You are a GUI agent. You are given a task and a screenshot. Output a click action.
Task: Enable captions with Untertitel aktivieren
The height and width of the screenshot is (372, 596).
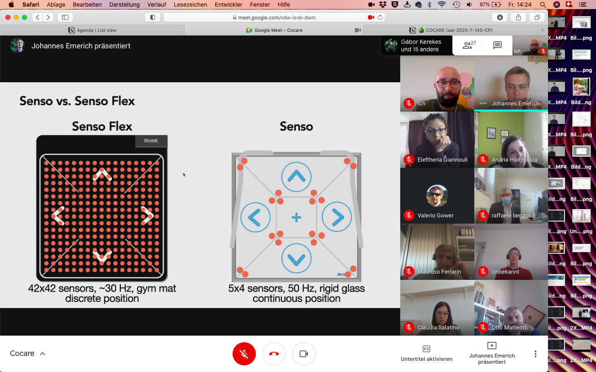pyautogui.click(x=426, y=353)
